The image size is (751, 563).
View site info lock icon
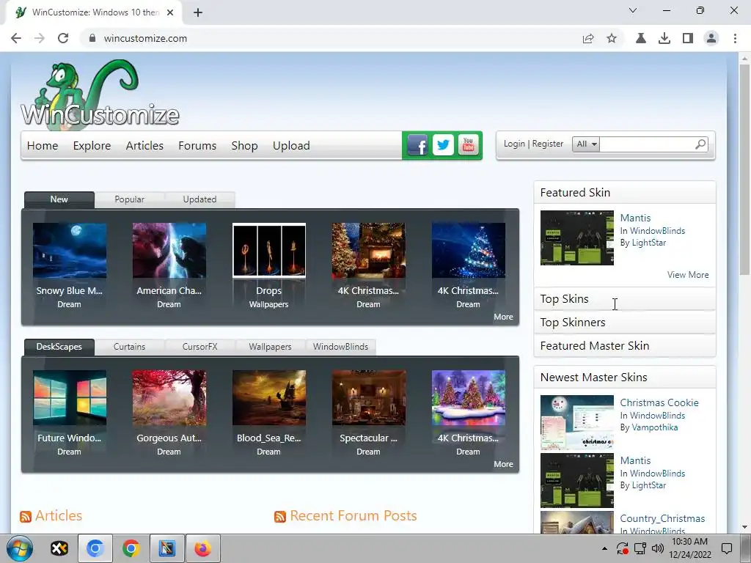click(x=92, y=38)
